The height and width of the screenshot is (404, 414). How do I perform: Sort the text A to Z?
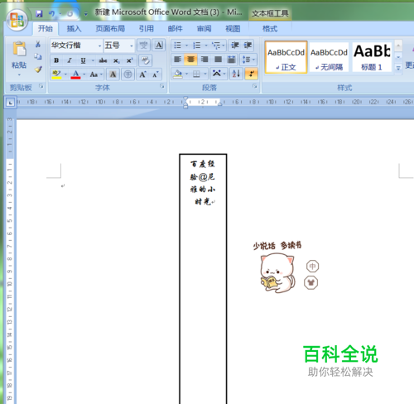(x=236, y=74)
